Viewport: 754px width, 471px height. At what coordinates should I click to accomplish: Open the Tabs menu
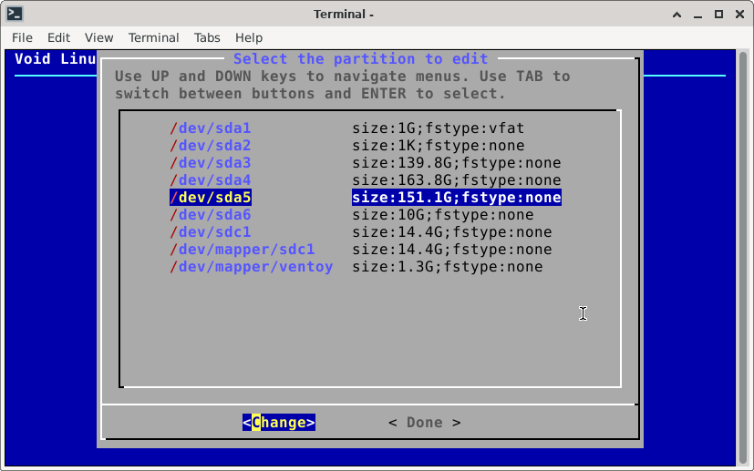point(207,37)
